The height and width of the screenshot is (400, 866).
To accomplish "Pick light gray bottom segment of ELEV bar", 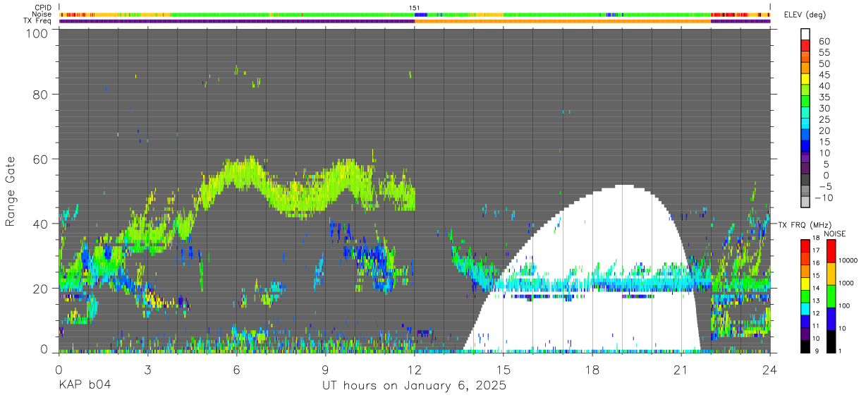I will [805, 202].
